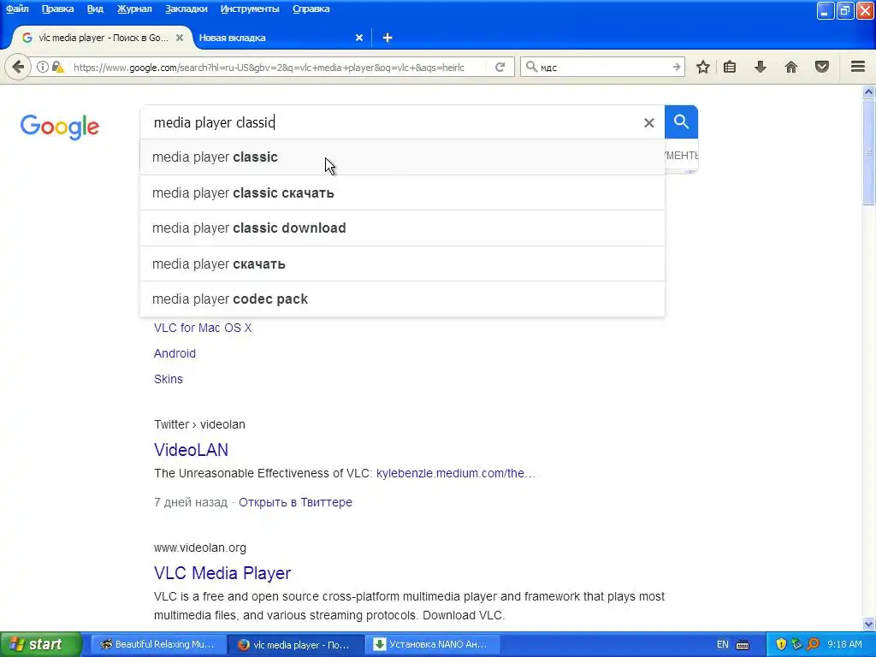
Task: Click the EN language indicator
Action: pos(722,645)
